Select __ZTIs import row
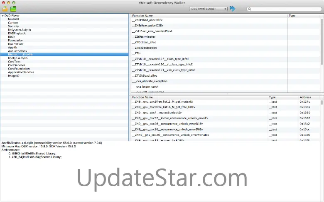Viewport: 324px width, 202px height. coord(226,53)
